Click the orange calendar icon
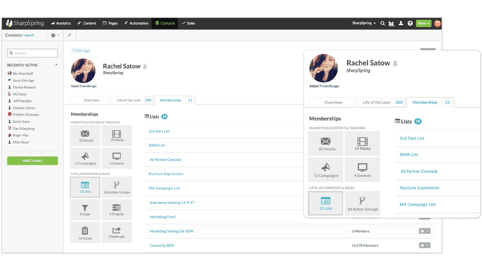This screenshot has height=271, width=482. point(437,23)
